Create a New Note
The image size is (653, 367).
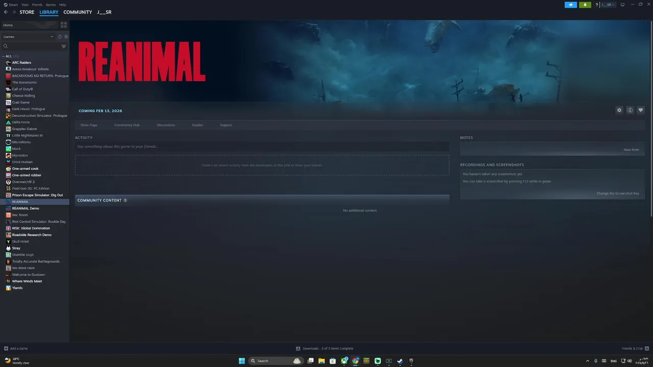(631, 150)
